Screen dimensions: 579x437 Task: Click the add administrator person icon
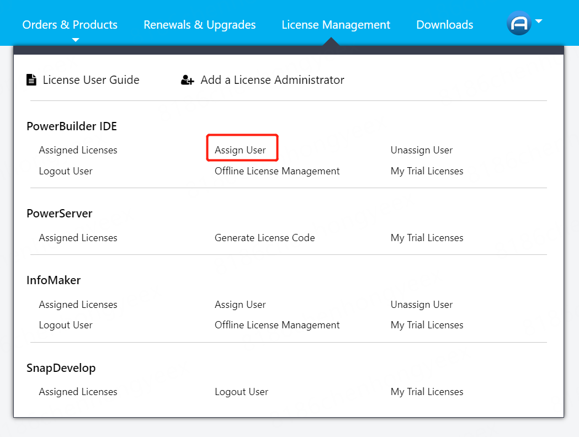click(x=187, y=79)
